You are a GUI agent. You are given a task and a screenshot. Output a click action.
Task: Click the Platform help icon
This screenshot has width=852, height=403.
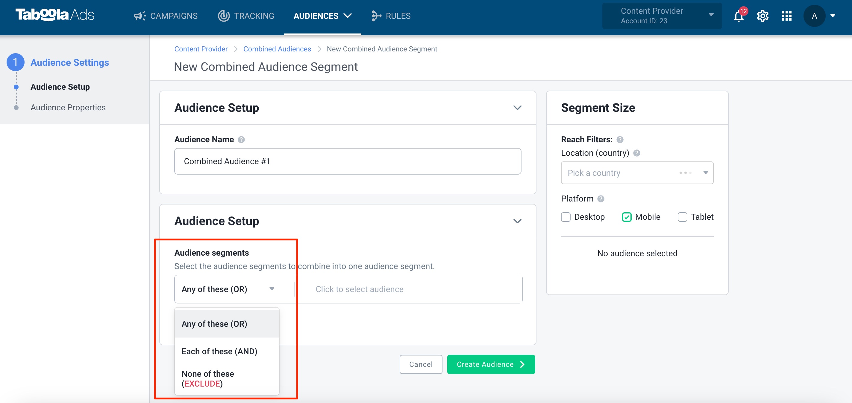(601, 199)
